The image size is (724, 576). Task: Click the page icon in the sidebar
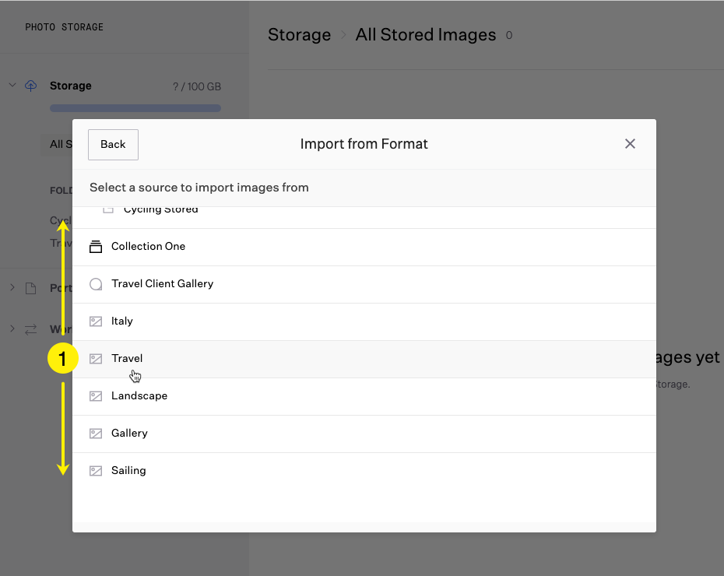click(x=31, y=289)
